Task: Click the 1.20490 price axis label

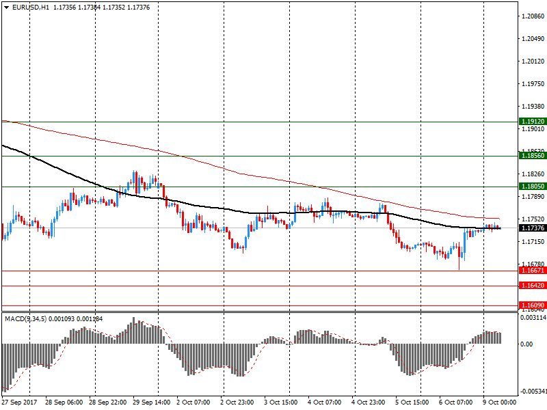Action: tap(533, 39)
